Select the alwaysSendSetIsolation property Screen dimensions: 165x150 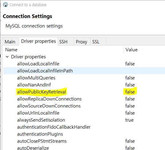(x=41, y=120)
